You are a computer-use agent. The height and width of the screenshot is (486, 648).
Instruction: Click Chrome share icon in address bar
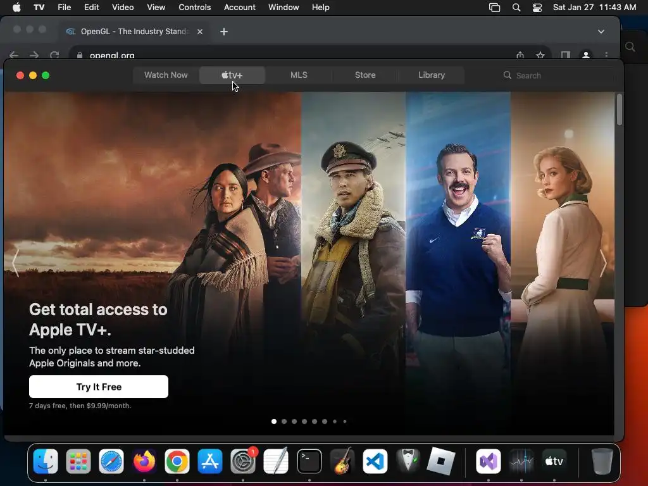click(x=520, y=55)
